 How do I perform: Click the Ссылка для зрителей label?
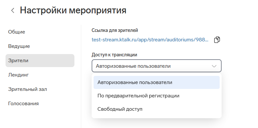coord(115,30)
